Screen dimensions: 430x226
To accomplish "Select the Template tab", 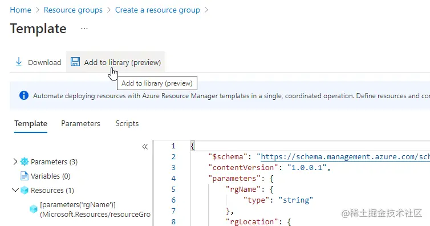I will (x=31, y=123).
